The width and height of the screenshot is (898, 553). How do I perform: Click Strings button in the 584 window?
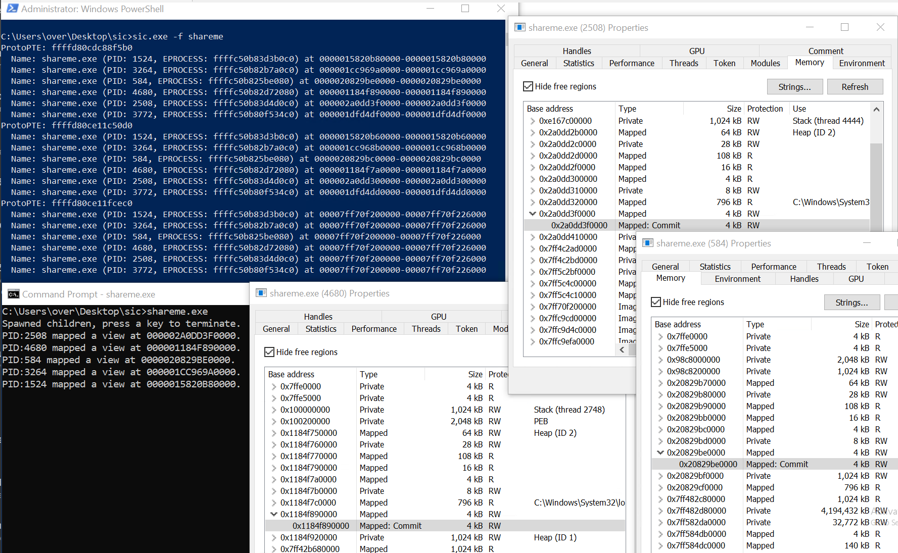852,303
